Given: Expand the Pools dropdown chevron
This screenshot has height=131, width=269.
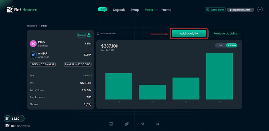Looking at the screenshot, I should [x=157, y=10].
